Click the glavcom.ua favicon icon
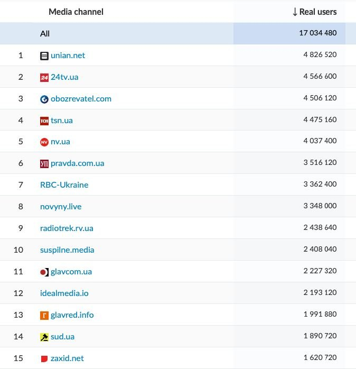Viewport: 356px width, 369px height. (44, 272)
